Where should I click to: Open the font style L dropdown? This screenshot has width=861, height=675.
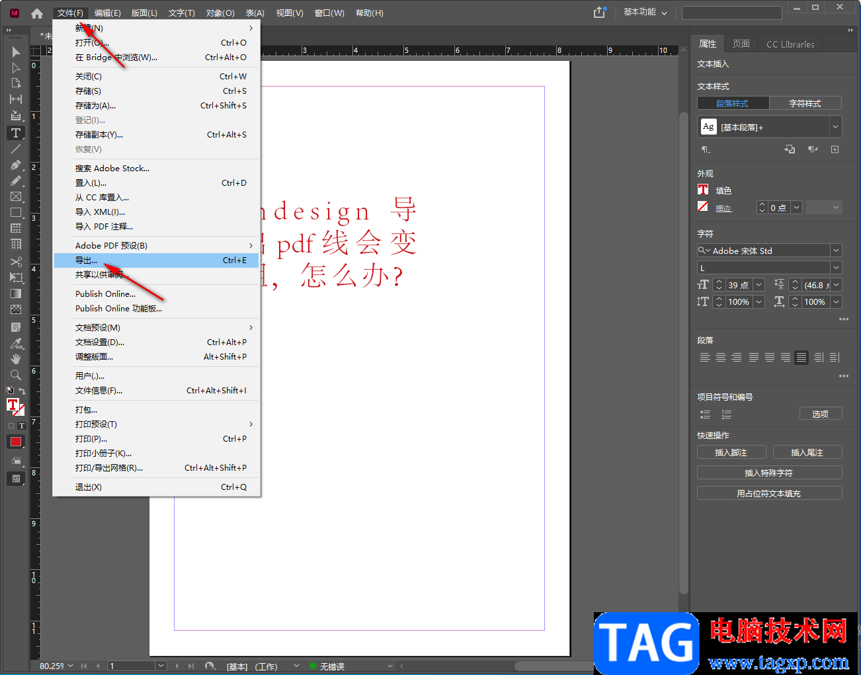pos(836,268)
